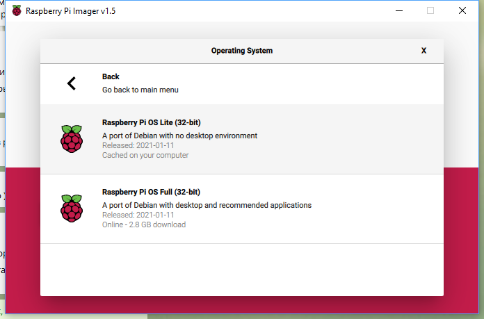484x319 pixels.
Task: Click Lite entry's 'Released: 2021-01-11' date
Action: tap(138, 145)
